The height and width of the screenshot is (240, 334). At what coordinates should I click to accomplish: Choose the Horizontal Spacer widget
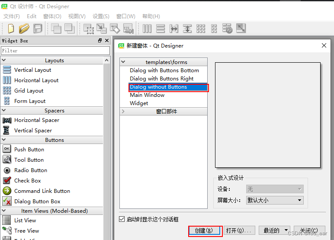pyautogui.click(x=37, y=120)
